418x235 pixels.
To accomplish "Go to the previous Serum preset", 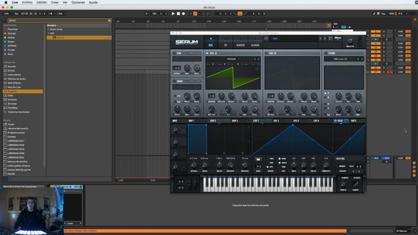I will (321, 39).
